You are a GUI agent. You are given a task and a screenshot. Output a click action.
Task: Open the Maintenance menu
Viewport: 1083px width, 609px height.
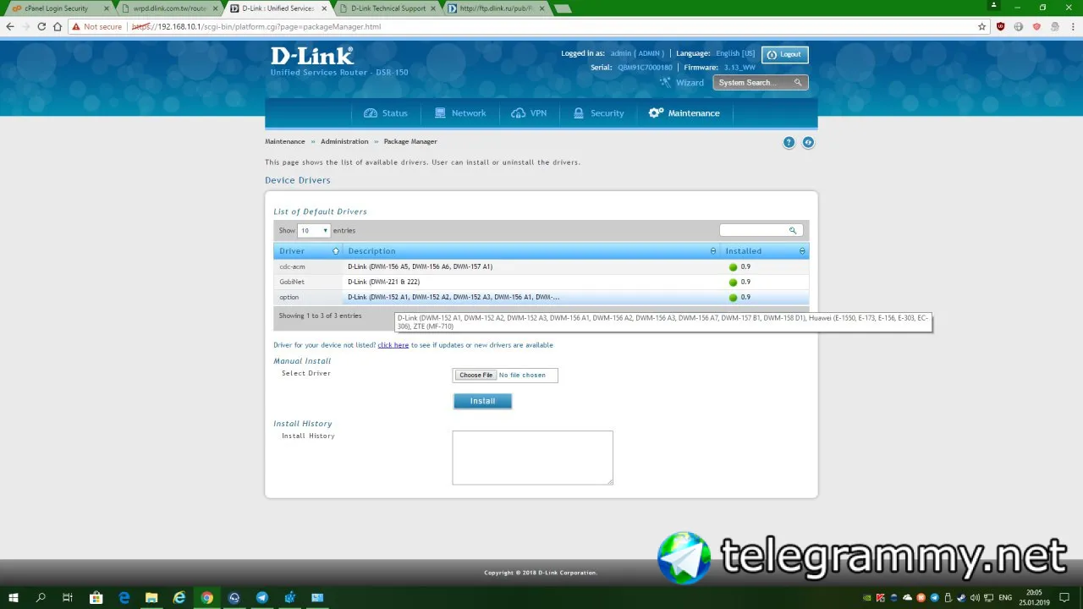(x=684, y=113)
